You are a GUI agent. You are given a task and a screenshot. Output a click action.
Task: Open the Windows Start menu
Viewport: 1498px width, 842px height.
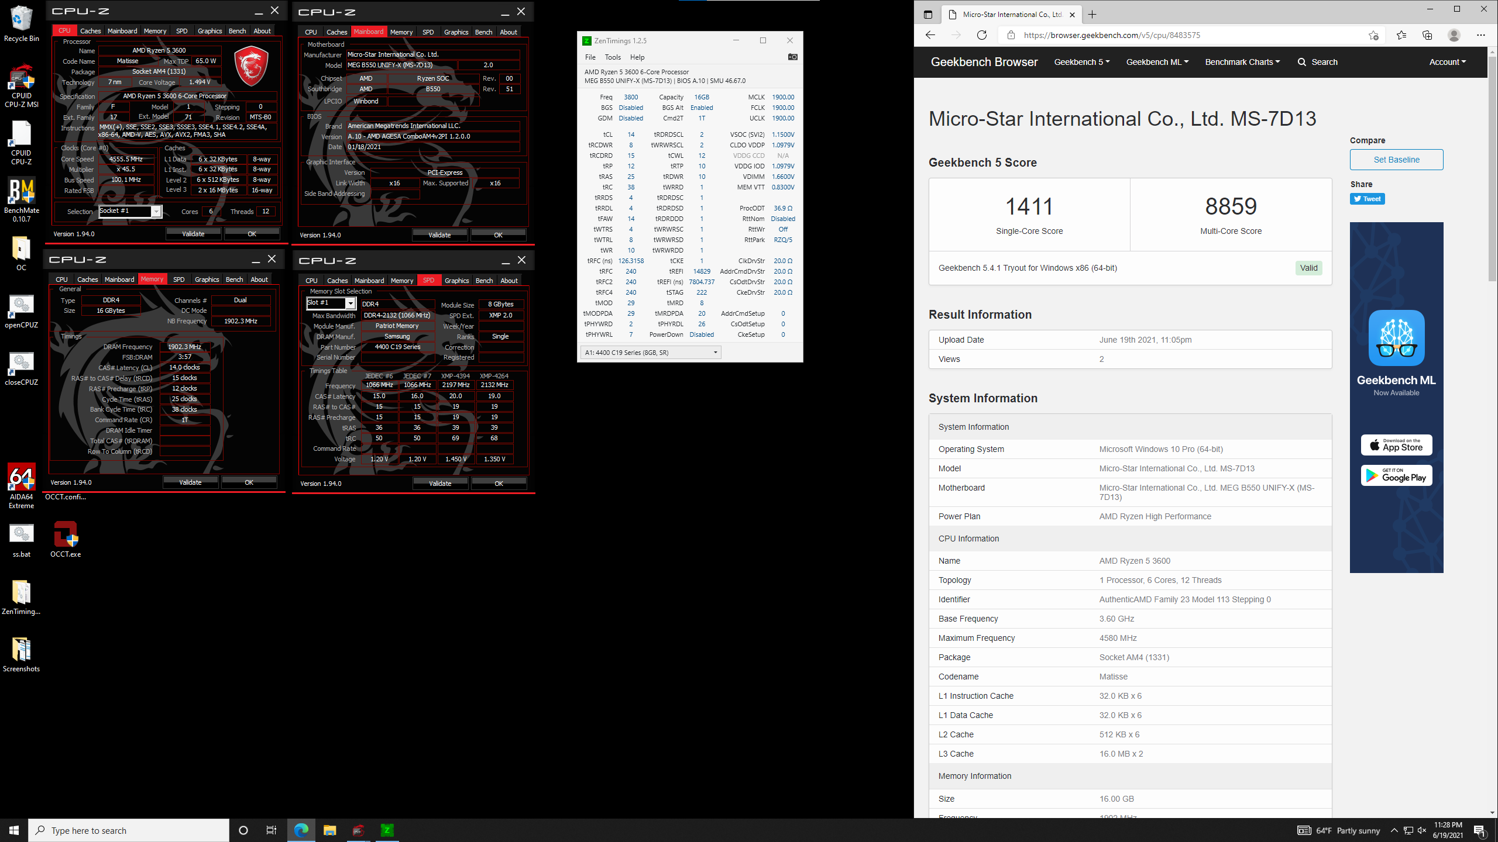pos(14,830)
